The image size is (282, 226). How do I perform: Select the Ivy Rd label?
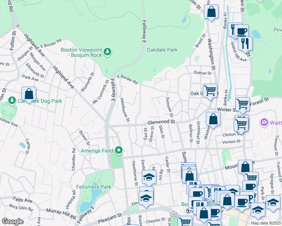161,174
